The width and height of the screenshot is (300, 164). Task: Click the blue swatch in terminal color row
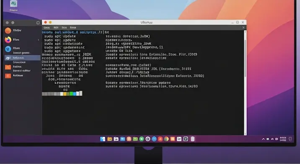[75, 94]
